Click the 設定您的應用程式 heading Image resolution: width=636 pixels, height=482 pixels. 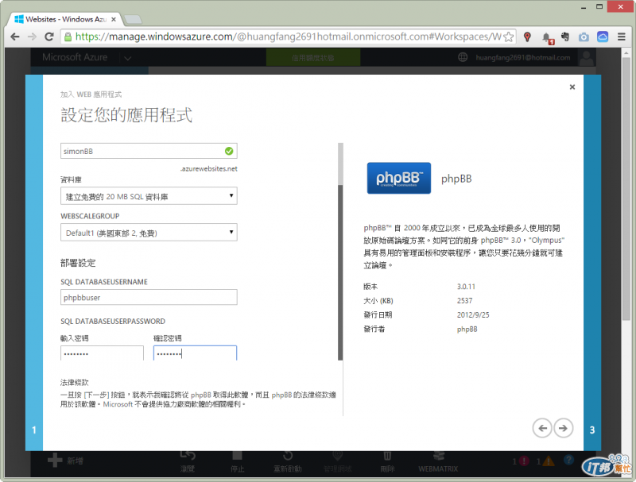(x=126, y=115)
